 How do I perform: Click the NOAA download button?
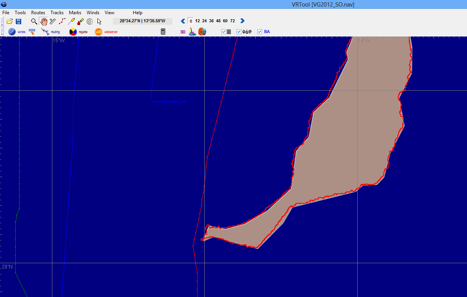coord(32,32)
